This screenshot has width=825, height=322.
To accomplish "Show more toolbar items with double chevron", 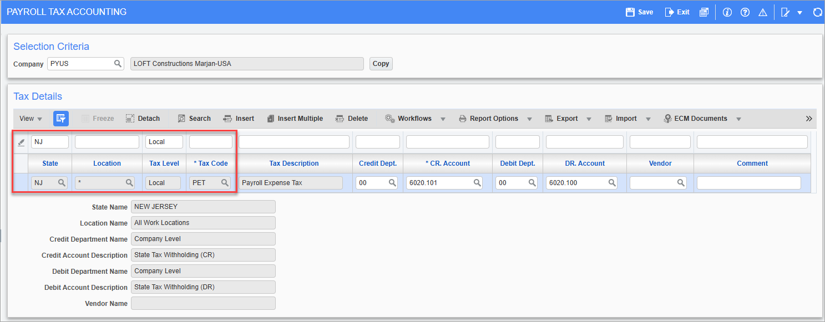I will (809, 119).
